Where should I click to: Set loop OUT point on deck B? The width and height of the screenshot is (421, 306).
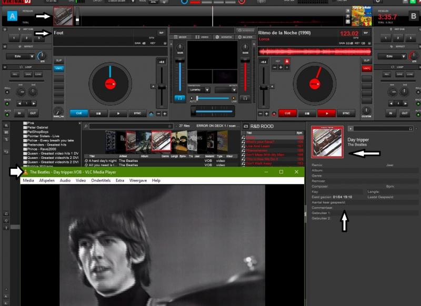click(404, 113)
